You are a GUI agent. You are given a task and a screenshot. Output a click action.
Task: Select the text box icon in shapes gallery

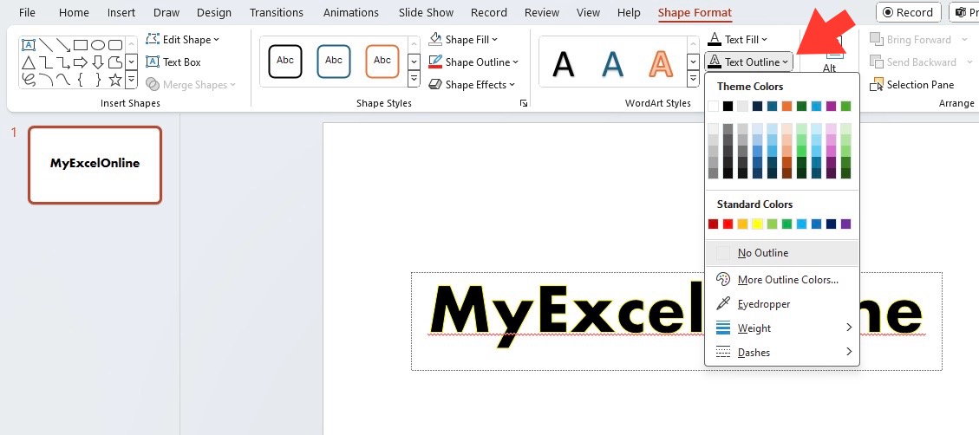pos(28,45)
